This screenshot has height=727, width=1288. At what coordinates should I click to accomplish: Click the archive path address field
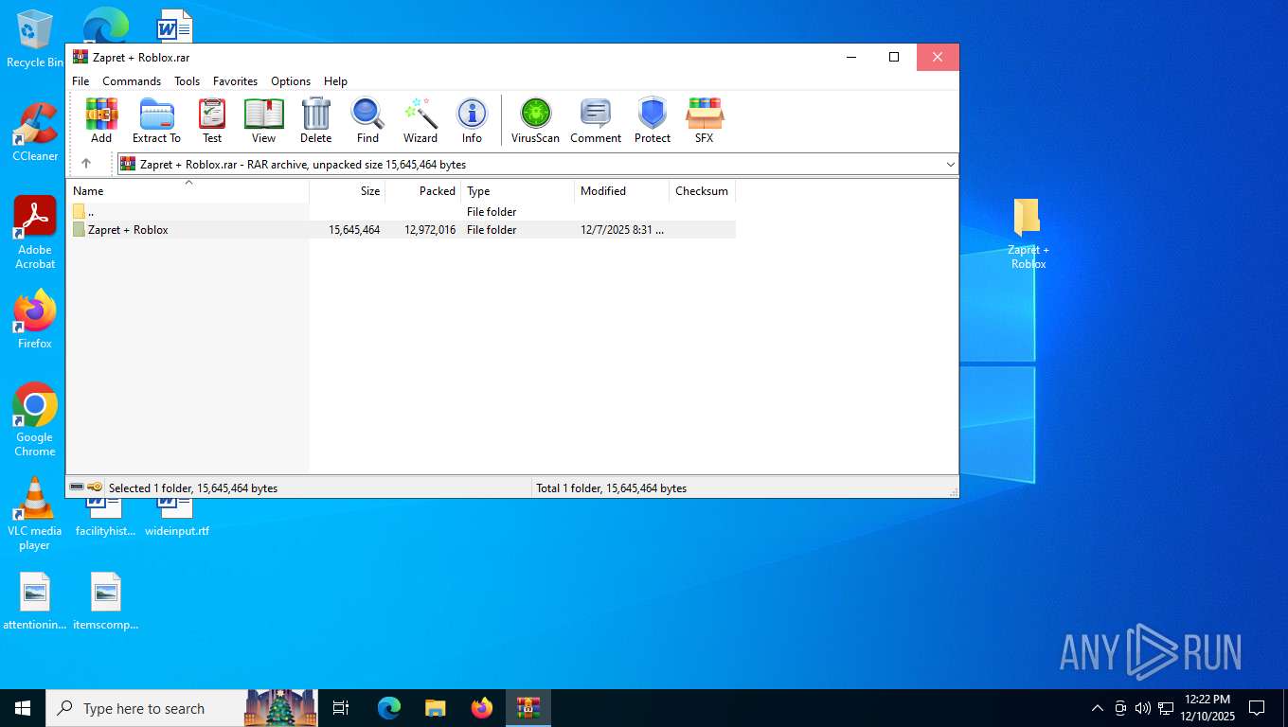click(538, 165)
